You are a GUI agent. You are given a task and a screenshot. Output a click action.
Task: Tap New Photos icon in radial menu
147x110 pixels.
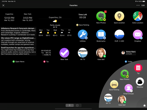click(x=125, y=74)
